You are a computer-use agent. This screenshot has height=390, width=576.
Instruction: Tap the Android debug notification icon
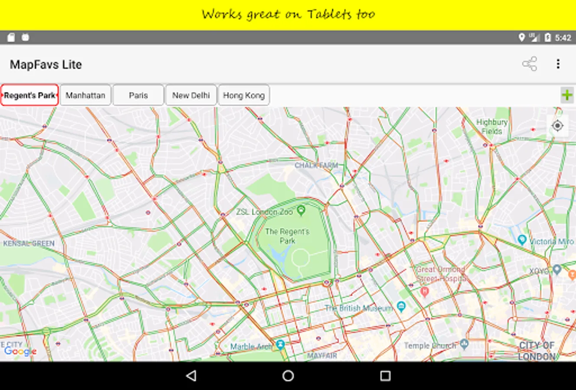click(26, 37)
